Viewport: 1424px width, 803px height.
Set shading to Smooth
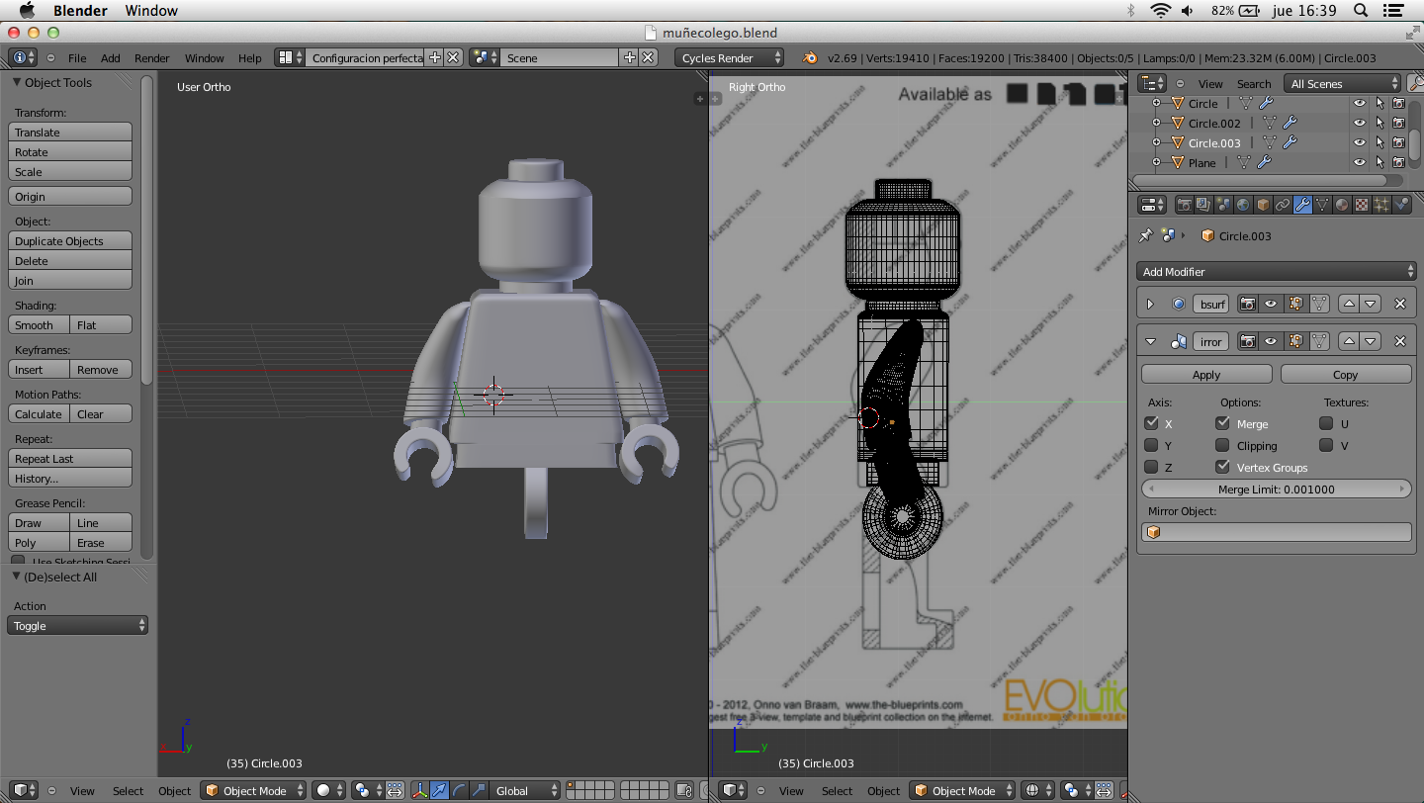point(39,325)
